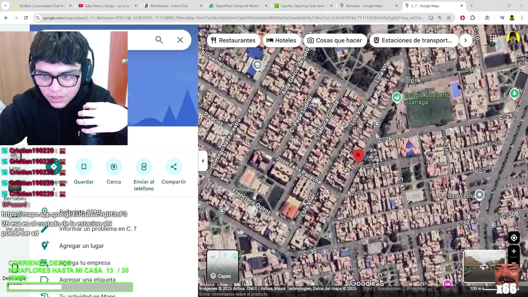
Task: Clear the search with the X icon
Action: (180, 40)
